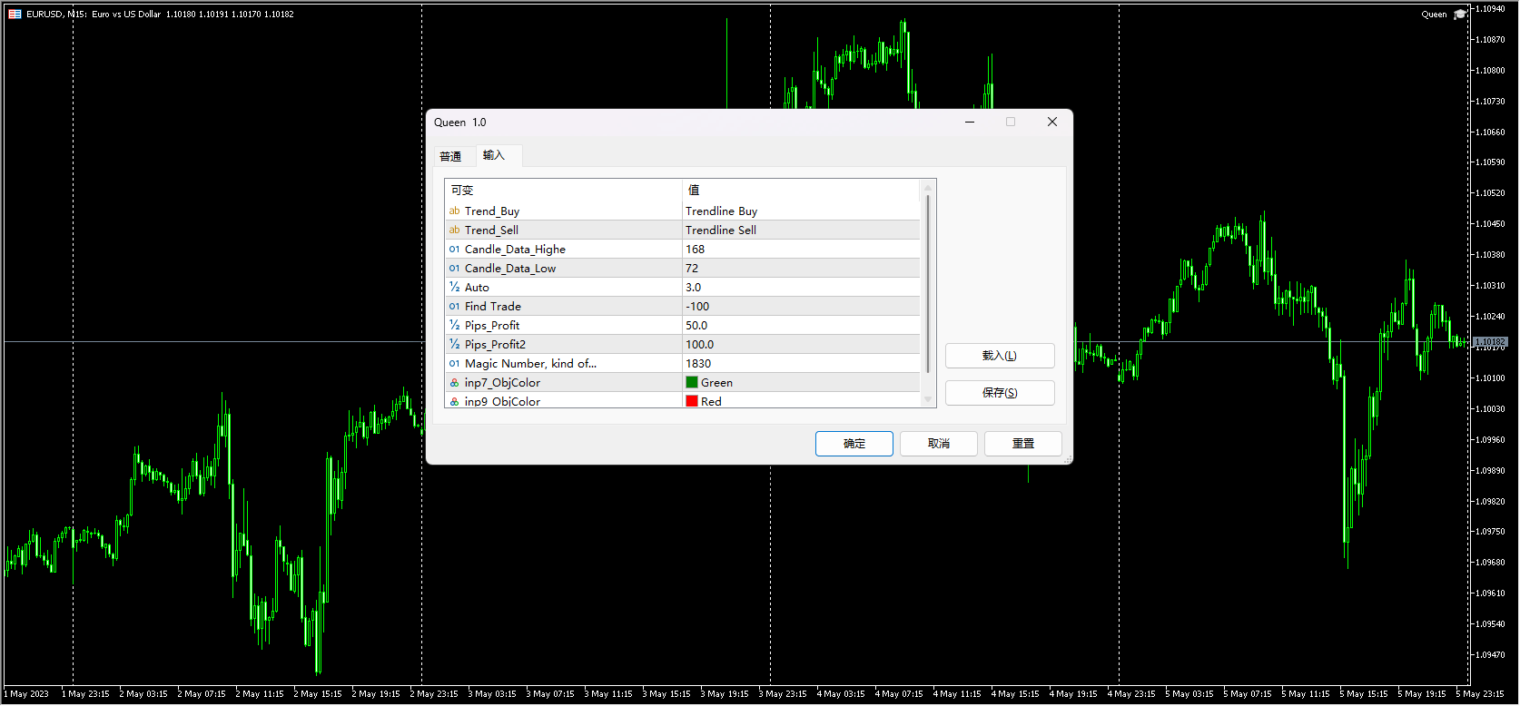The width and height of the screenshot is (1520, 706).
Task: Save inputs with 保存(S)
Action: click(999, 393)
